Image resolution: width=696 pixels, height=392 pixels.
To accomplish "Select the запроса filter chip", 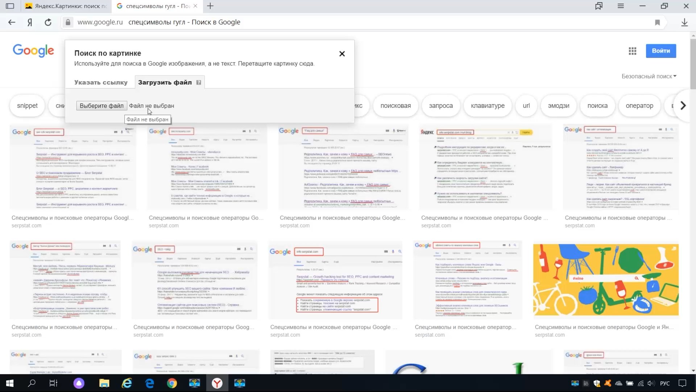I will pos(441,106).
